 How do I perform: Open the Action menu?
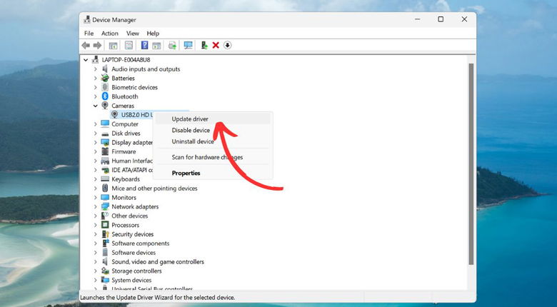click(x=109, y=33)
